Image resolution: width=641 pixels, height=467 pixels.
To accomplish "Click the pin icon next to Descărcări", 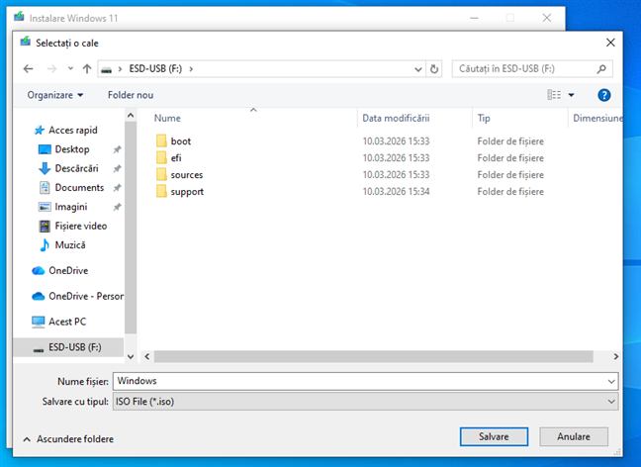I will (117, 168).
